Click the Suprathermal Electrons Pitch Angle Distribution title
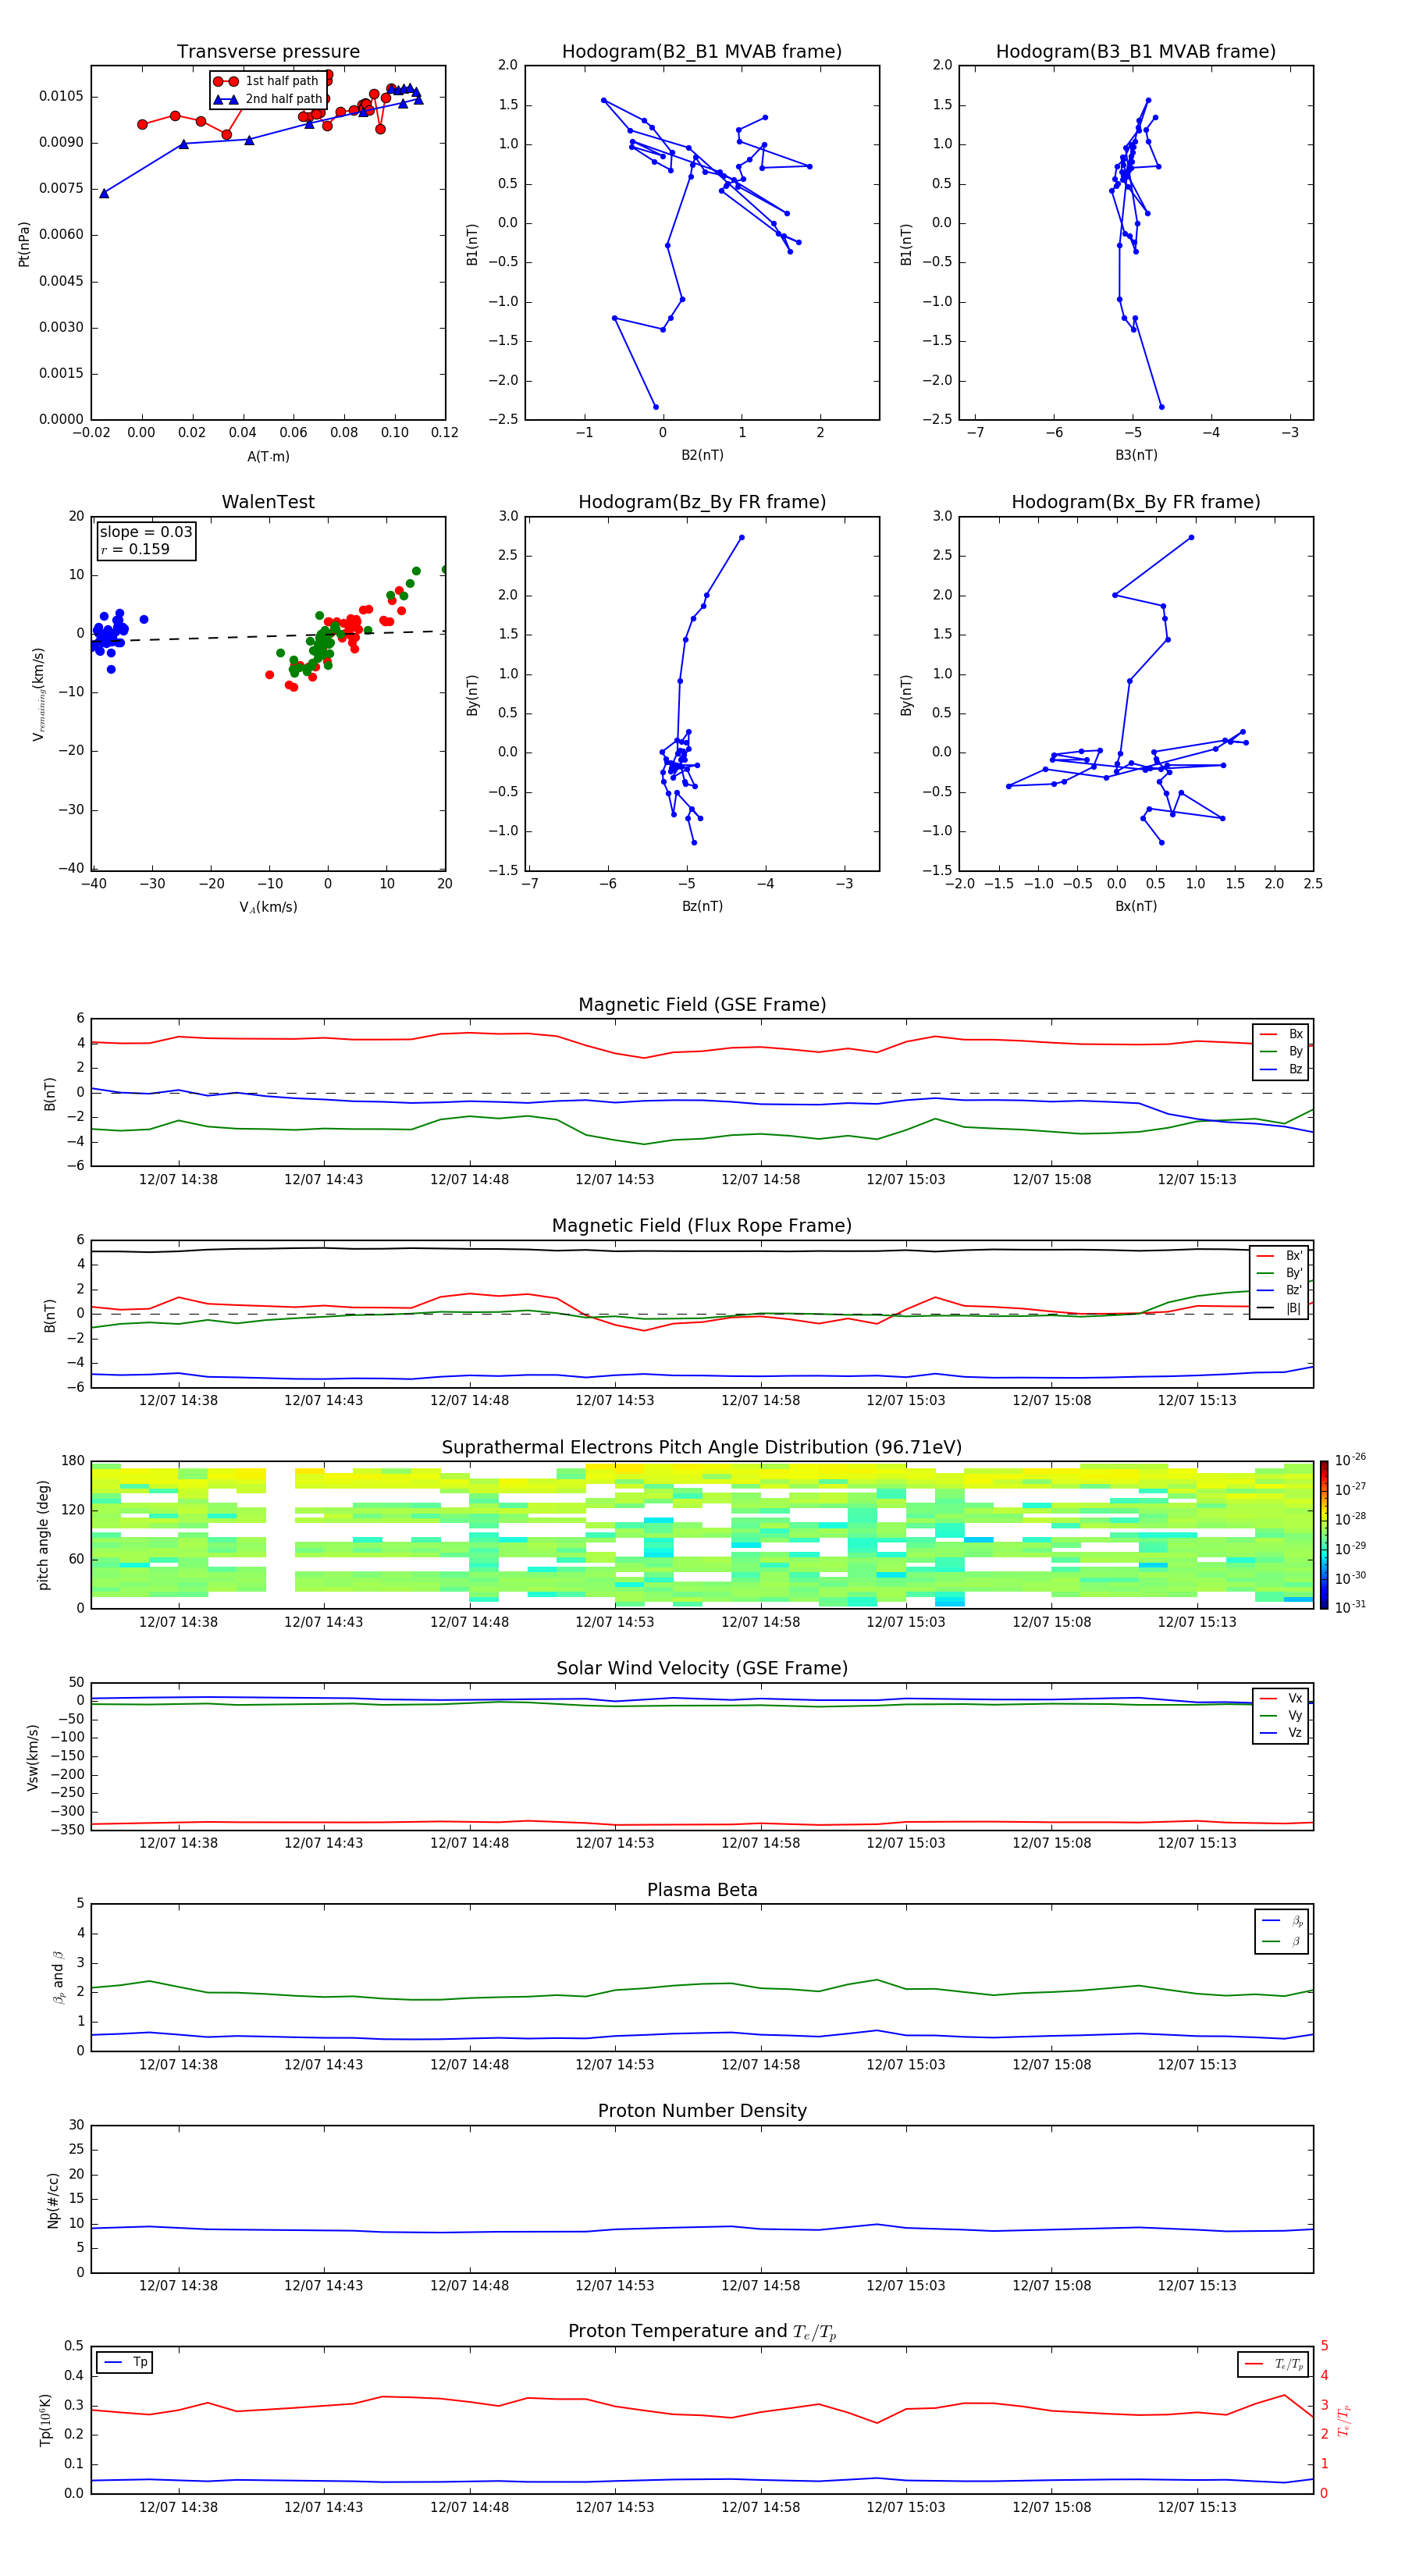1405x2576 pixels. (702, 1448)
